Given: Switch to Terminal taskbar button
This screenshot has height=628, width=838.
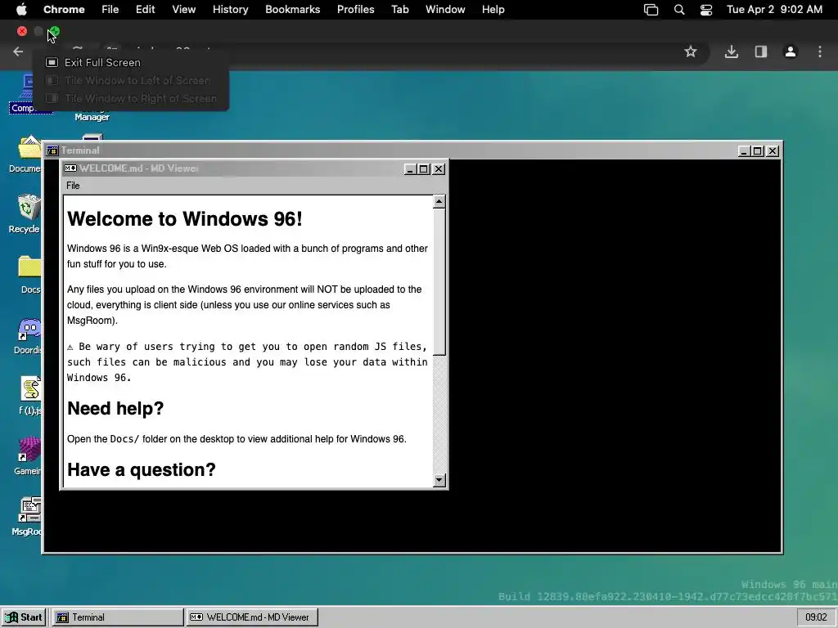Looking at the screenshot, I should [118, 617].
